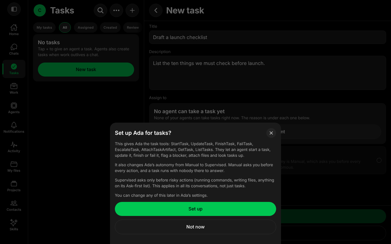This screenshot has height=244, width=391.
Task: Click the green New task button
Action: [x=86, y=70]
